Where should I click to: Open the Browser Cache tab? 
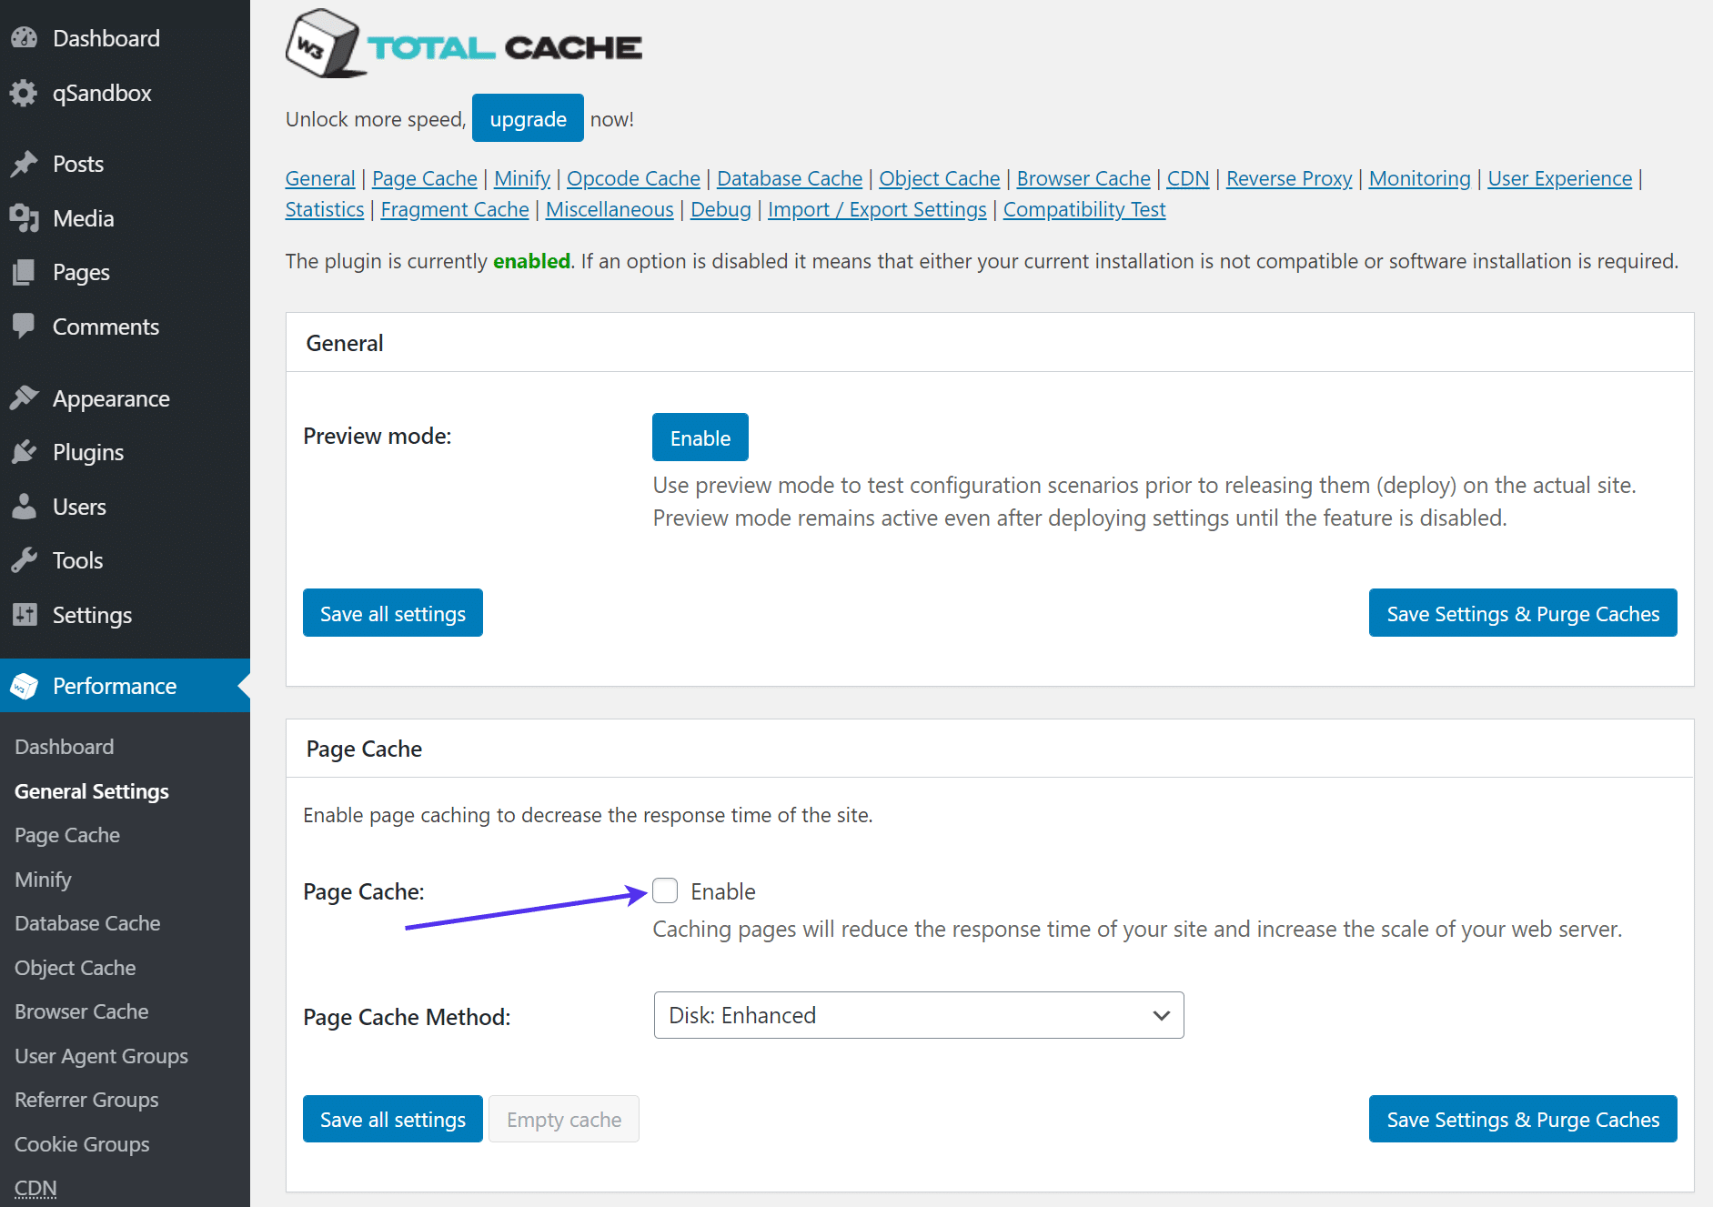coord(1083,178)
